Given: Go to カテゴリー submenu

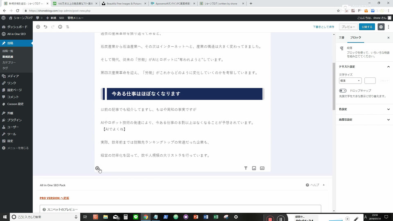Looking at the screenshot, I should (x=9, y=62).
